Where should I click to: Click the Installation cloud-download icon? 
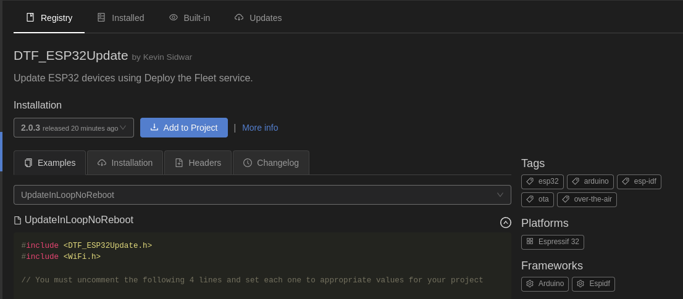[x=102, y=163]
